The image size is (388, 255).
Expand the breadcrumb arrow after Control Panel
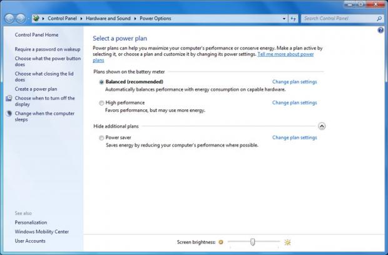tap(80, 19)
